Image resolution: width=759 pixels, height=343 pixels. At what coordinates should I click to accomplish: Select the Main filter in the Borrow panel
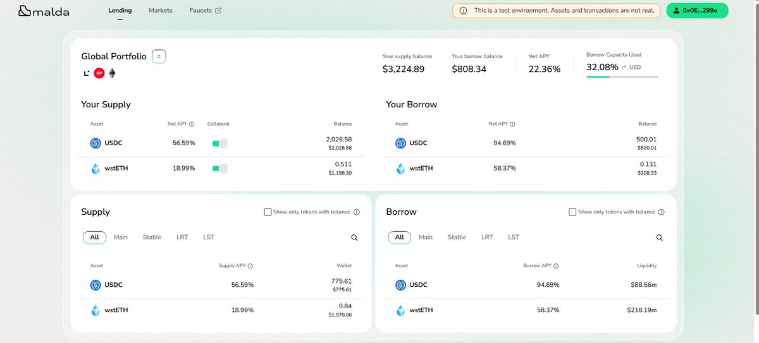[426, 238]
